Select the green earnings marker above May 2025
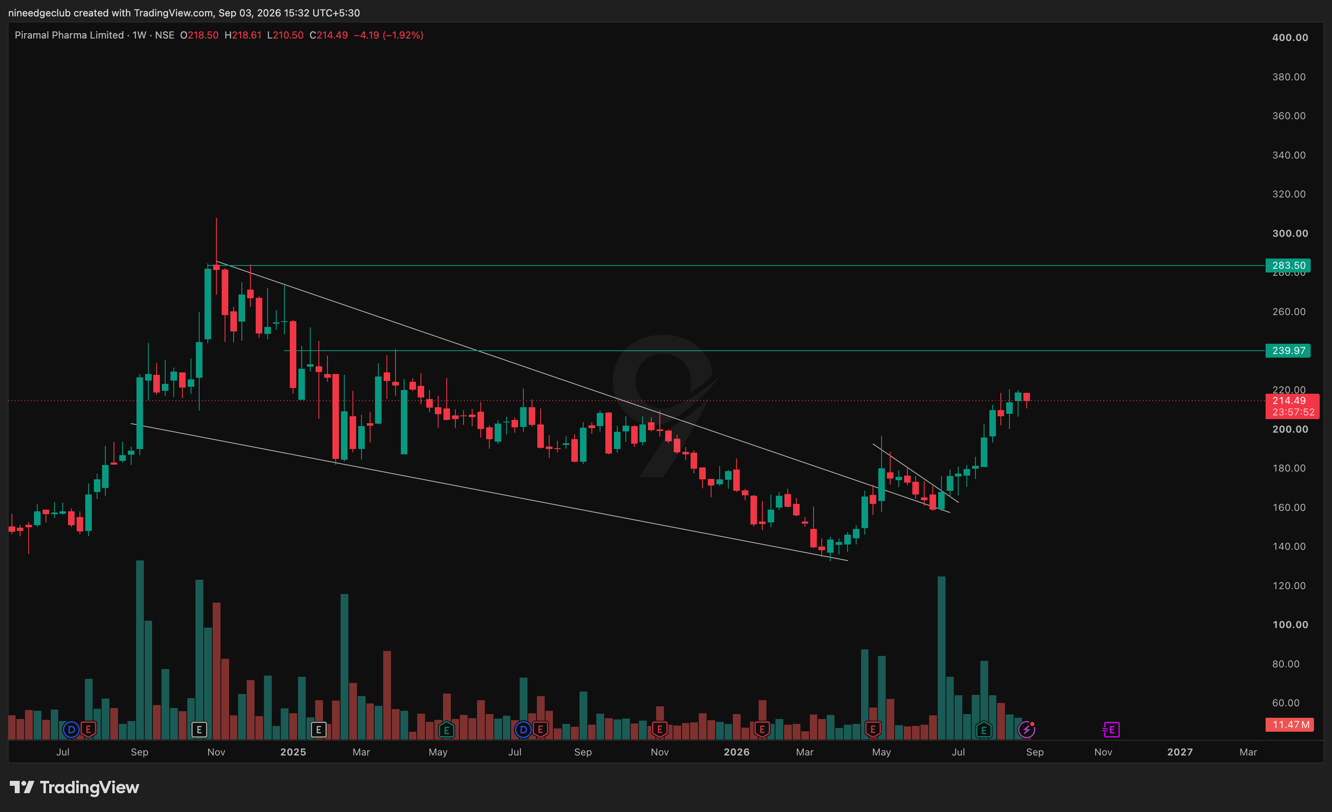This screenshot has height=812, width=1332. point(446,730)
